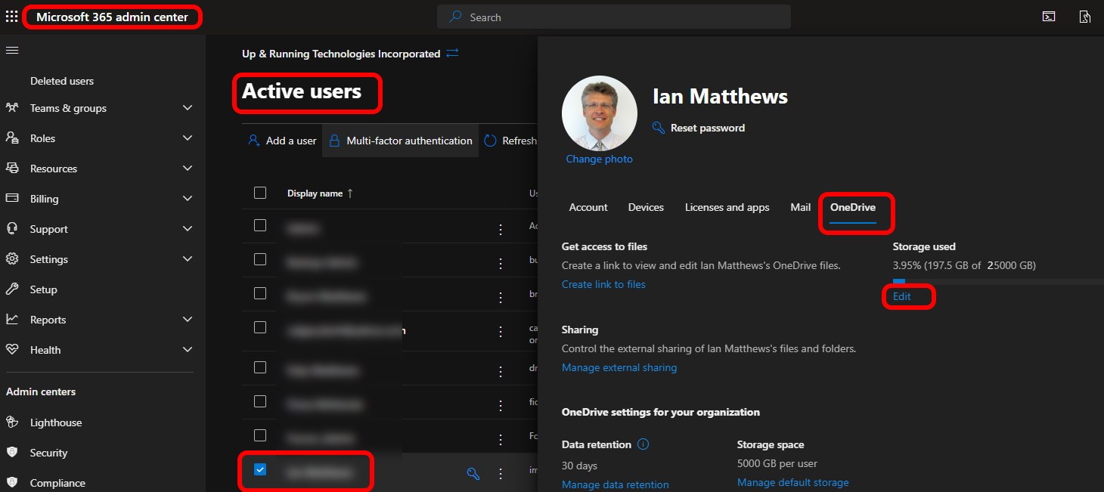Image resolution: width=1104 pixels, height=492 pixels.
Task: Click the key icon on selected user row
Action: tap(473, 474)
